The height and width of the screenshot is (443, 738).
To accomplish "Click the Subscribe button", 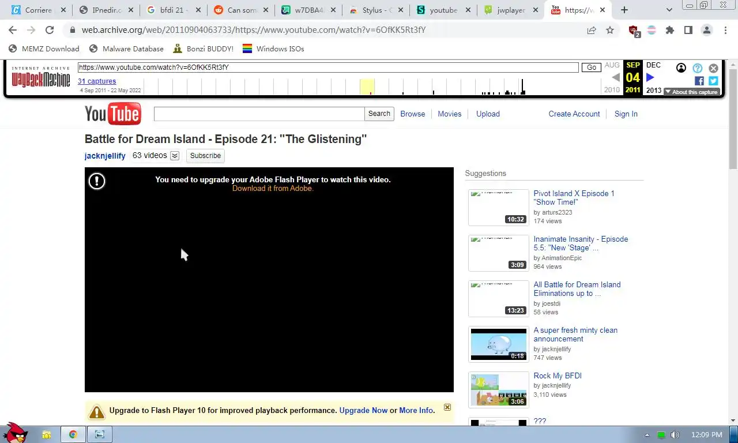I will [205, 156].
